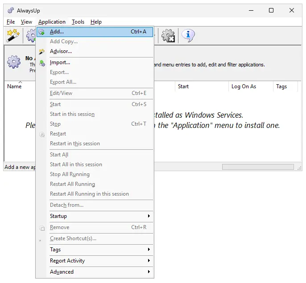
Task: Open the Help menu
Action: pos(96,22)
